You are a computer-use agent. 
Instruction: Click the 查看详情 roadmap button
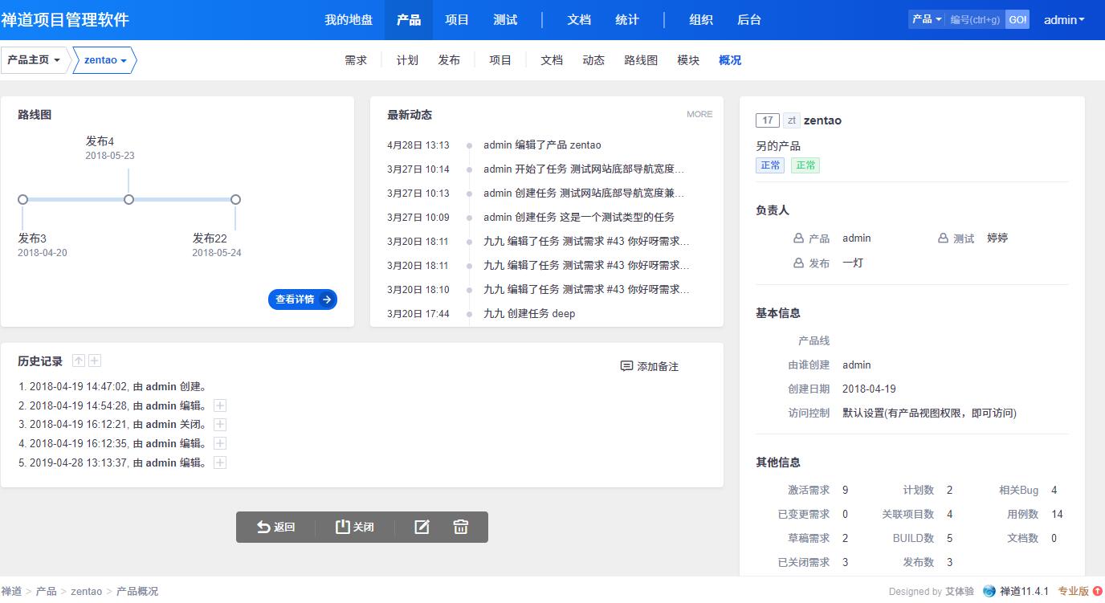pyautogui.click(x=303, y=299)
